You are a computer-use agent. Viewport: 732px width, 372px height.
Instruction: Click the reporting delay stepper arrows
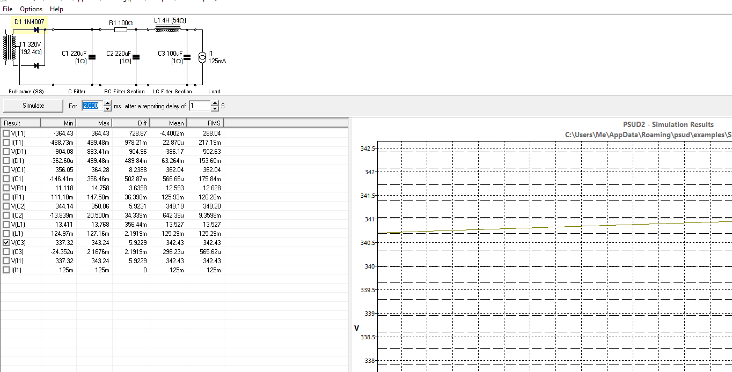pos(215,106)
